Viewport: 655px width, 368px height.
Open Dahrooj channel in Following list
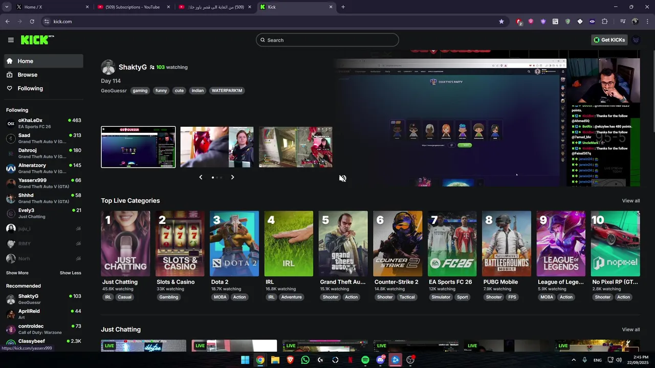click(x=43, y=153)
